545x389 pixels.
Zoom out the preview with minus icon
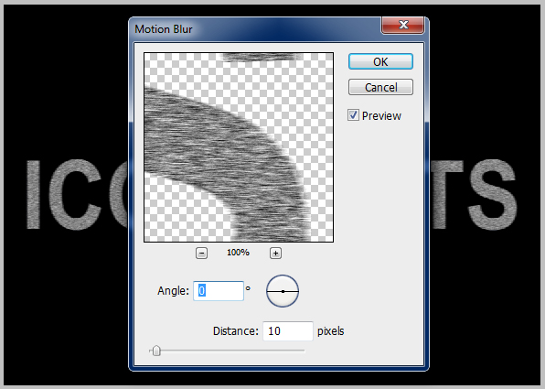[201, 253]
